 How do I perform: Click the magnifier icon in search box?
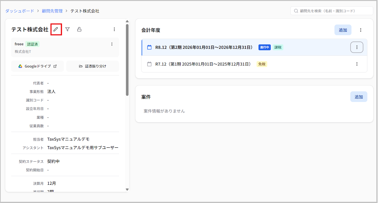click(x=296, y=11)
